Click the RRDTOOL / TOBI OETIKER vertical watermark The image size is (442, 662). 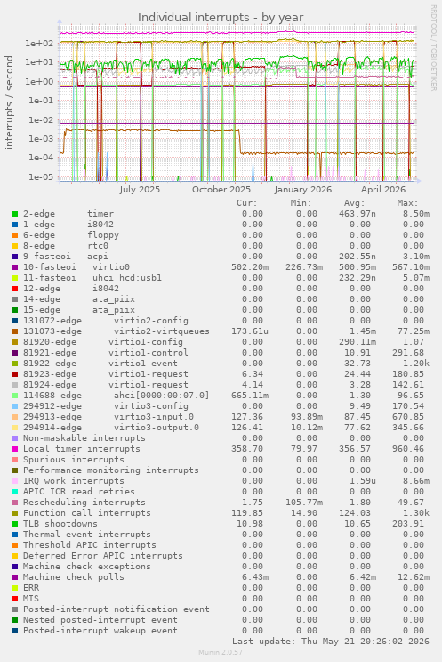433,48
